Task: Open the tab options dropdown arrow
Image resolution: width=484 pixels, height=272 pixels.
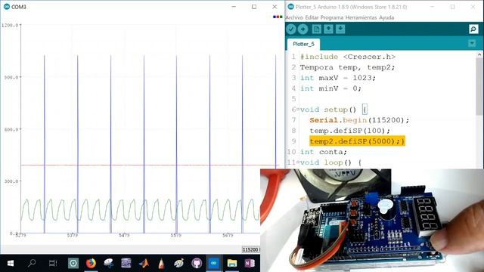Action: (472, 44)
